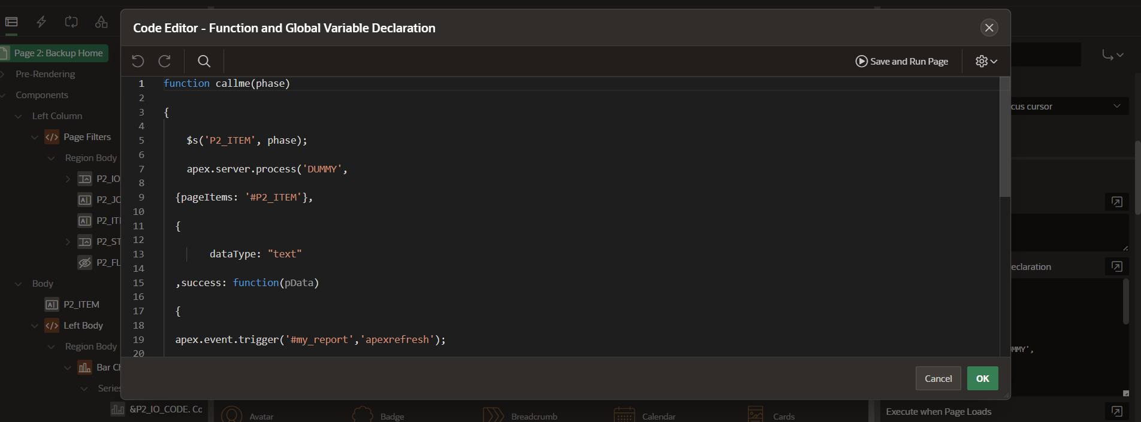1141x422 pixels.
Task: Click the Code Editor vertical scrollbar thumb
Action: 1005,136
